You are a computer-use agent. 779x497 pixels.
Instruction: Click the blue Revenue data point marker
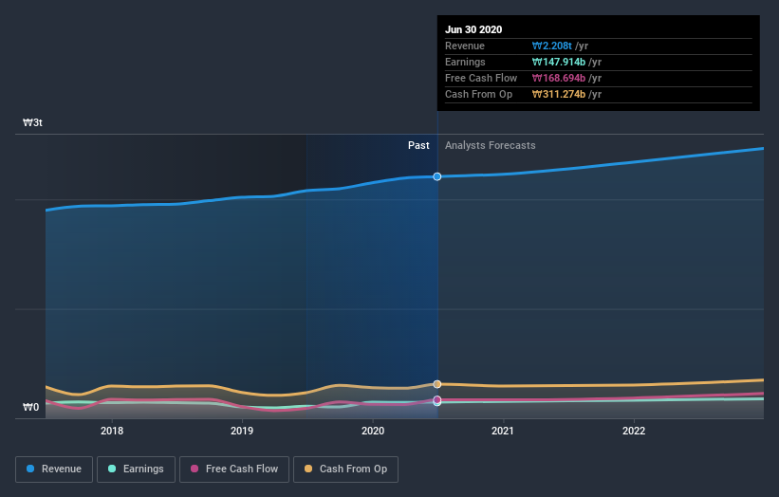pyautogui.click(x=437, y=176)
